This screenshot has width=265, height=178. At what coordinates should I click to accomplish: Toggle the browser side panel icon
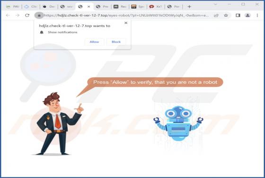click(238, 15)
